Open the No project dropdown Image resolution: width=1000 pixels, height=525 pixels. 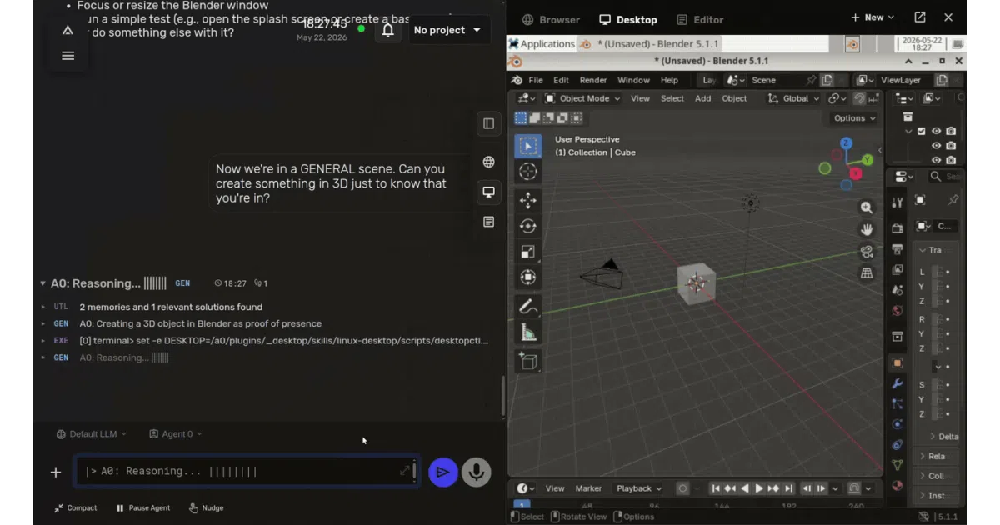click(447, 30)
